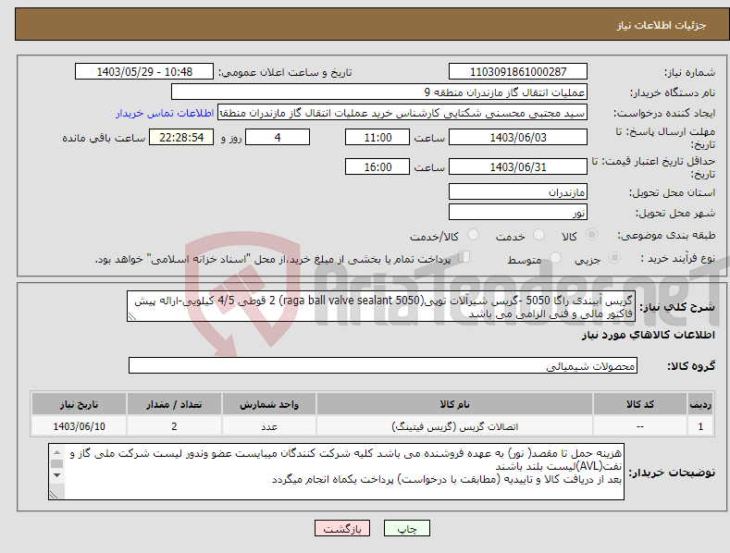Click the بازگشت (back) button
This screenshot has width=730, height=553.
(342, 528)
